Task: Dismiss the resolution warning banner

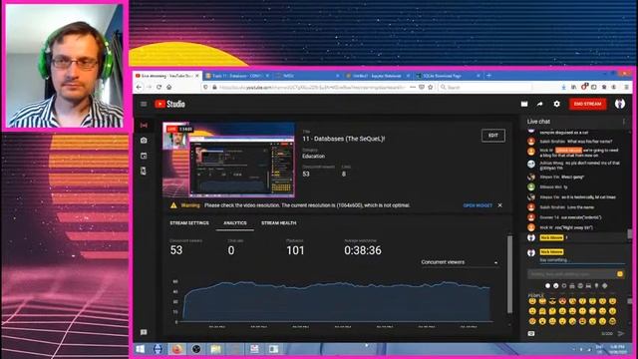Action: [x=500, y=205]
